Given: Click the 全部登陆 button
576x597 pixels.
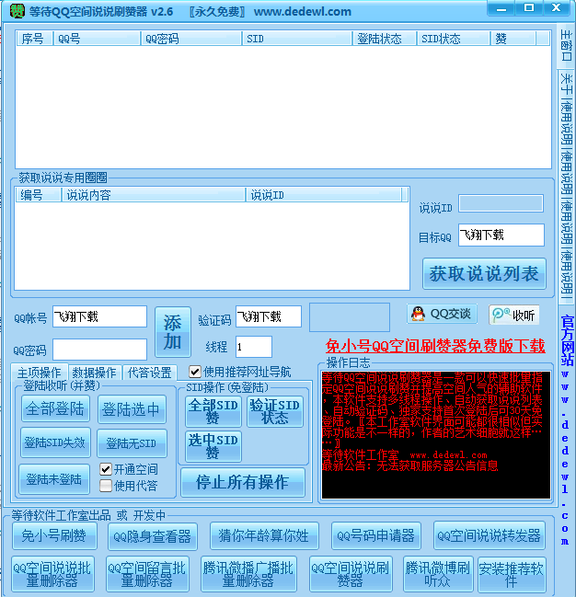Looking at the screenshot, I should click(55, 408).
